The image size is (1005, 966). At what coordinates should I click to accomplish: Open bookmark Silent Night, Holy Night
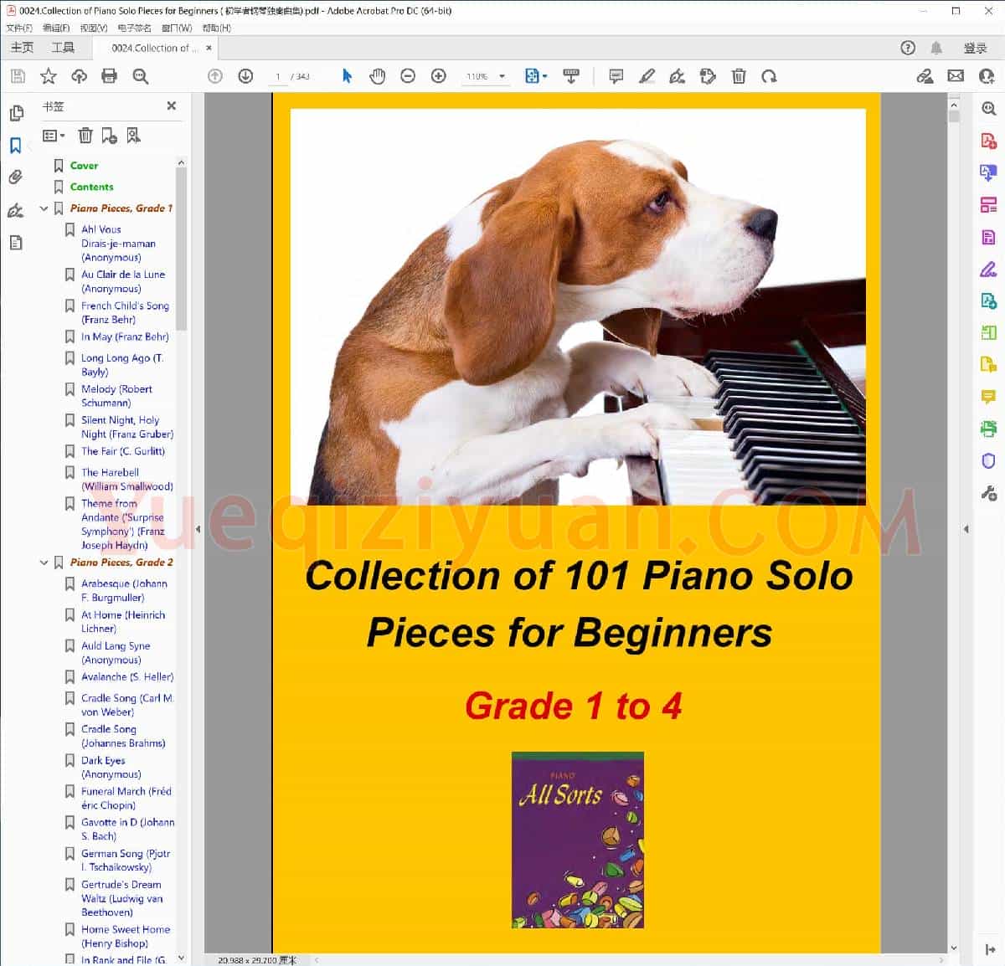(127, 427)
